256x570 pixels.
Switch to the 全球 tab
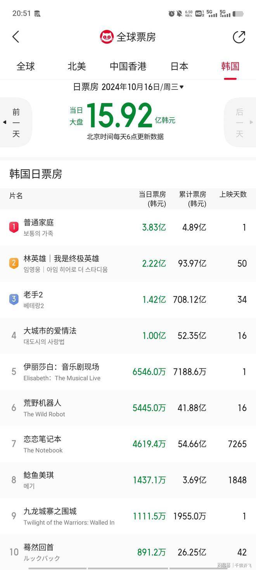click(26, 66)
